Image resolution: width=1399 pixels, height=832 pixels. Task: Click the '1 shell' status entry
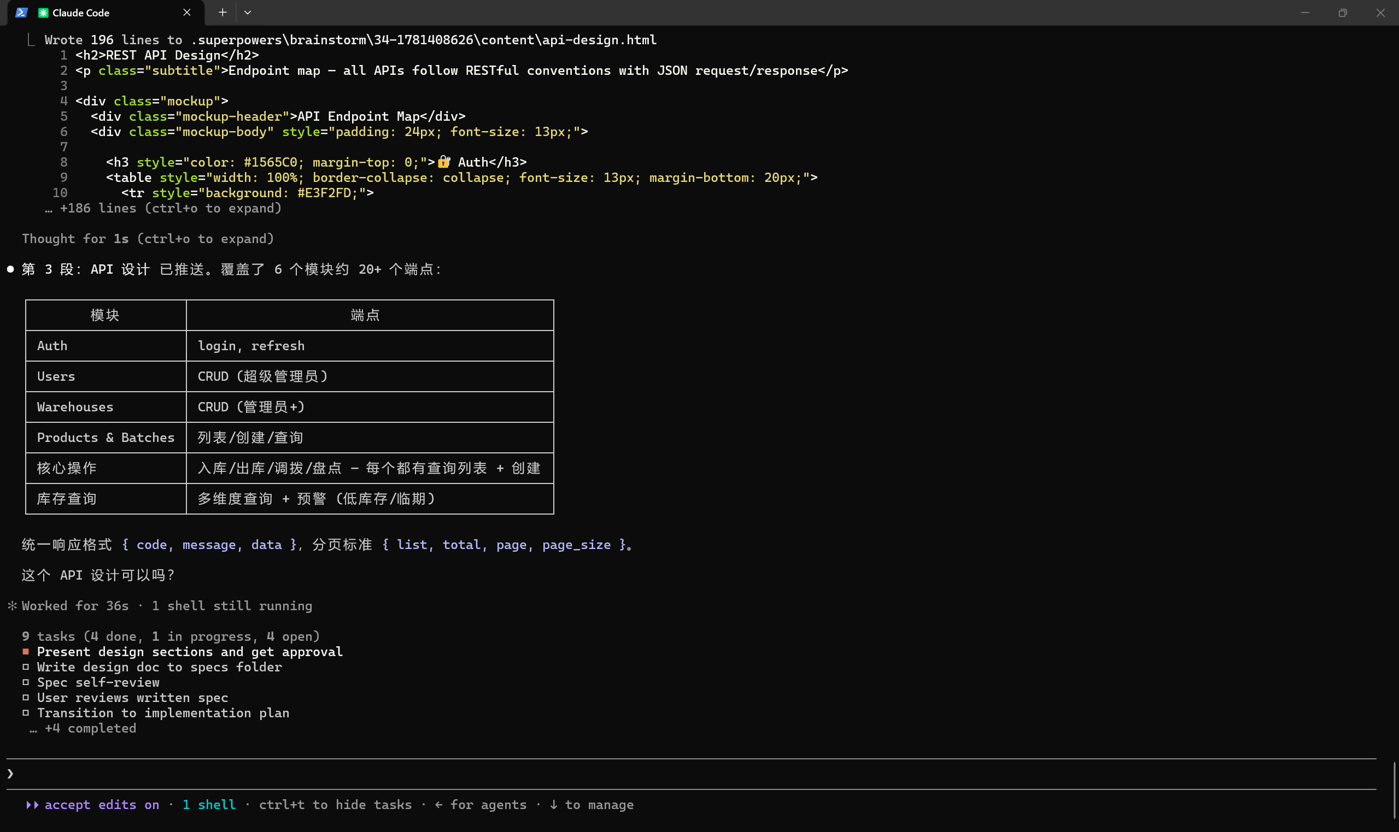pyautogui.click(x=209, y=805)
